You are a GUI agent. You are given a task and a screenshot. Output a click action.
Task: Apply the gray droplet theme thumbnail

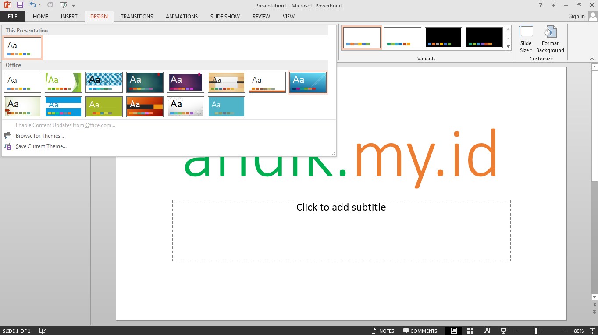pyautogui.click(x=185, y=107)
